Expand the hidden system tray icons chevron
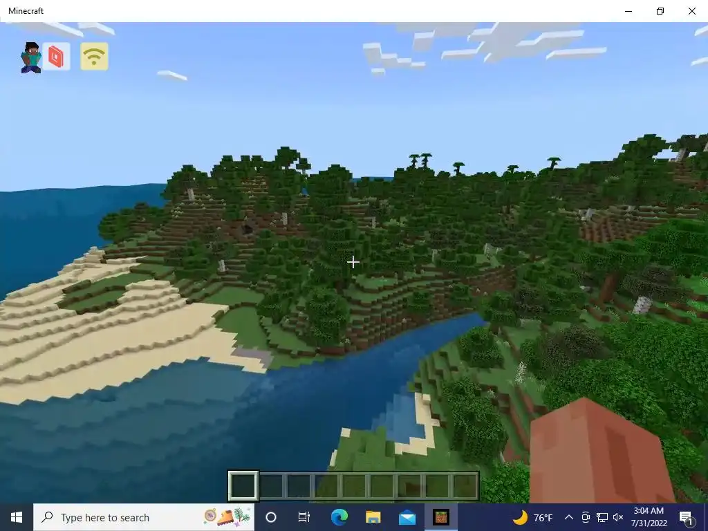 (x=569, y=517)
